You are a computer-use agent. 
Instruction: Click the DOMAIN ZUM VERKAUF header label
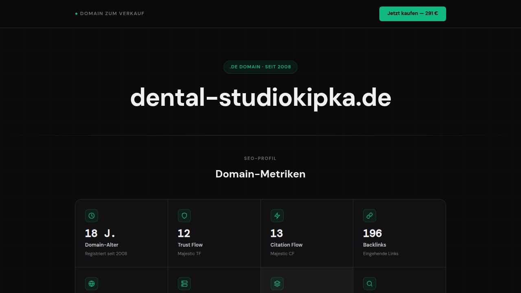pos(110,13)
